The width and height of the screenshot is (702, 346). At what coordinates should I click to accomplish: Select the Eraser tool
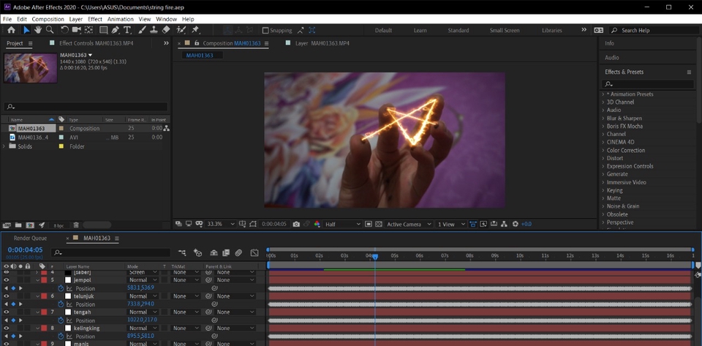pos(166,30)
